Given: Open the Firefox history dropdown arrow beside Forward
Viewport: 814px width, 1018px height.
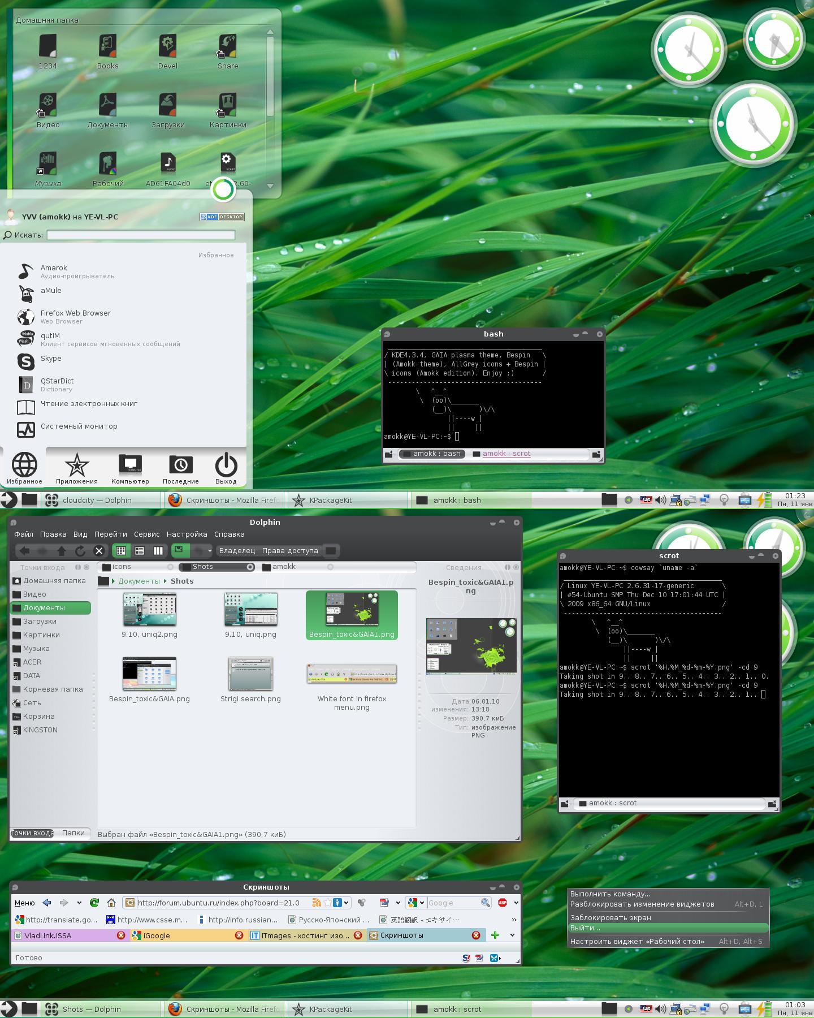Looking at the screenshot, I should click(x=79, y=903).
